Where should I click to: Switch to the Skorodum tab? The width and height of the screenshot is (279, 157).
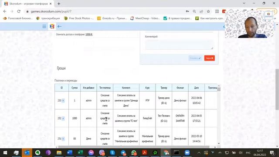[28, 3]
